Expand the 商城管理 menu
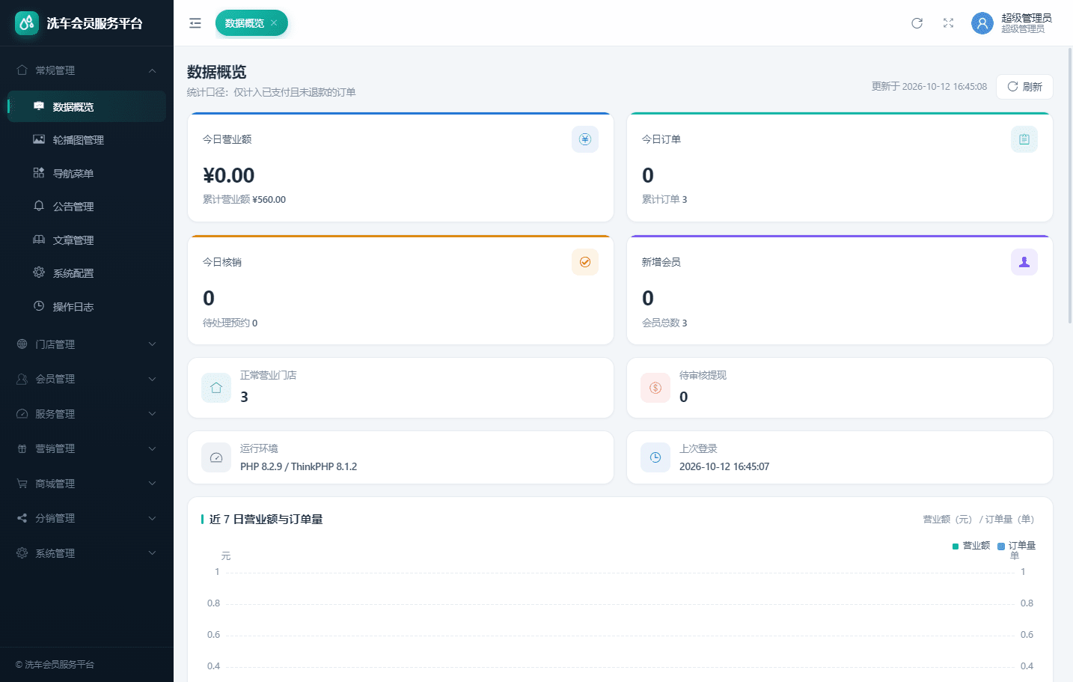 [87, 484]
